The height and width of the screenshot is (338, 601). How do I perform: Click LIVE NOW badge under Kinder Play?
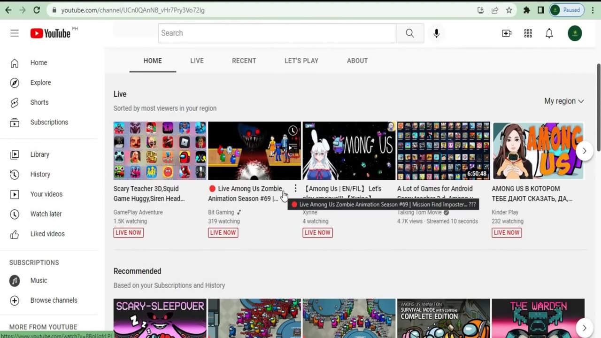[507, 232]
